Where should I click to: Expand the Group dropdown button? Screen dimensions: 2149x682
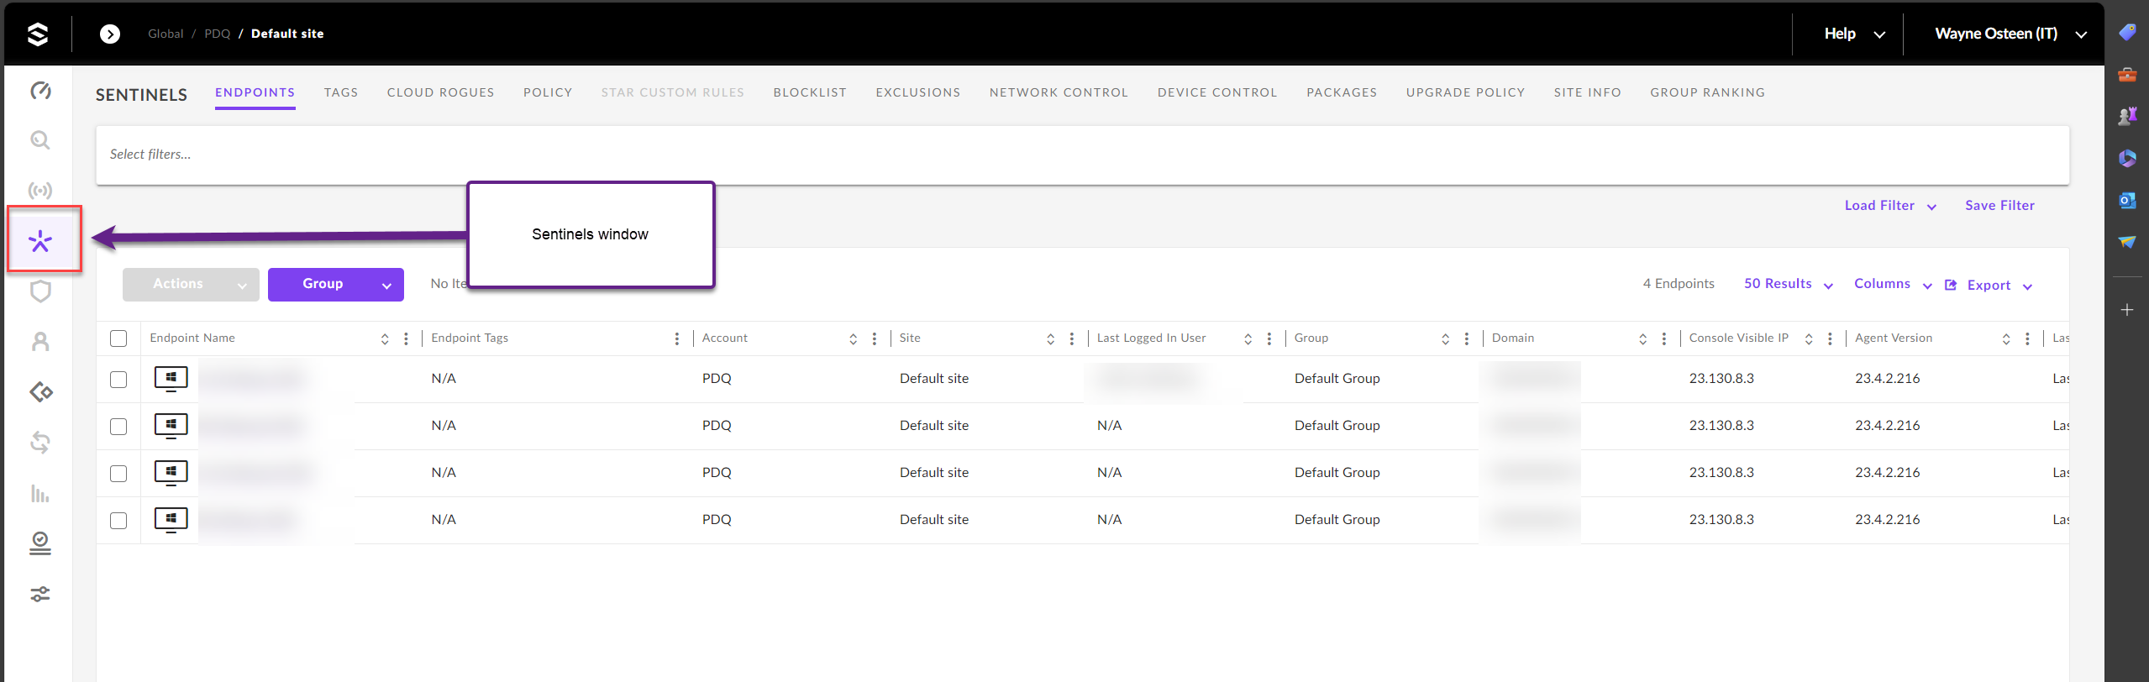[x=335, y=285]
